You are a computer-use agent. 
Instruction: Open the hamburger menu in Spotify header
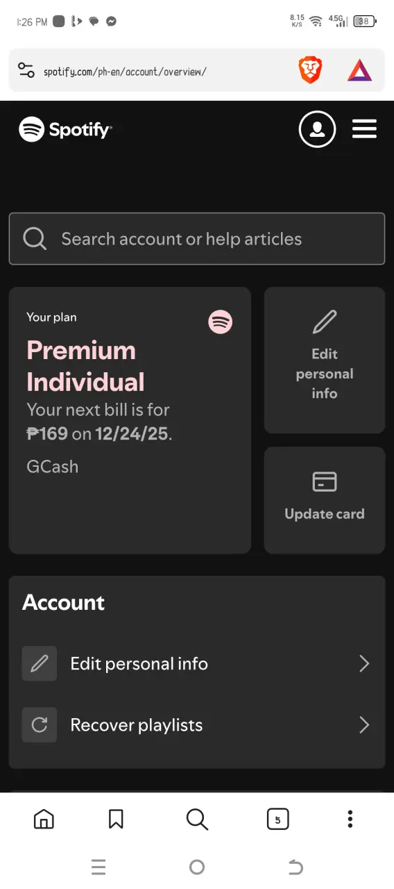(x=364, y=128)
